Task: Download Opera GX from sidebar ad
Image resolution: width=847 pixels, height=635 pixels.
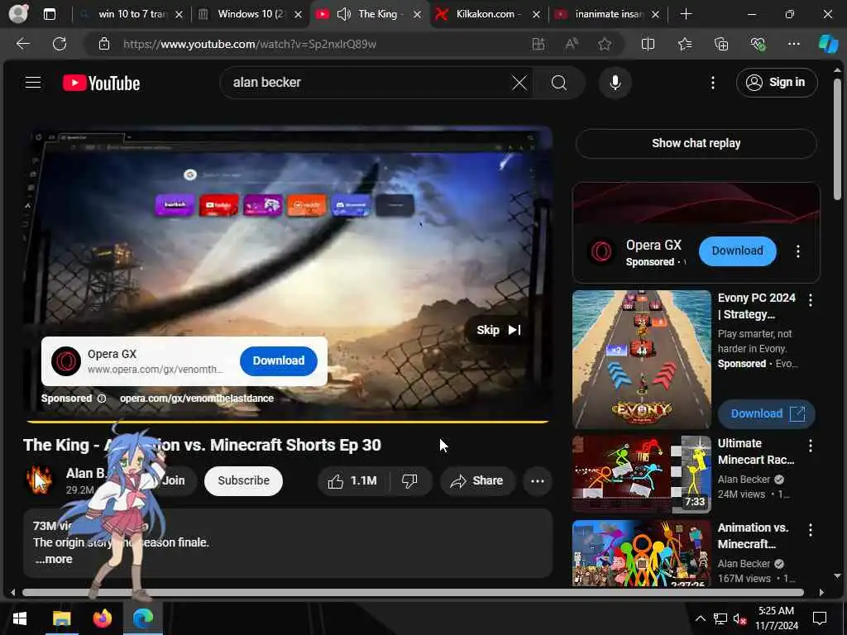Action: (x=737, y=251)
